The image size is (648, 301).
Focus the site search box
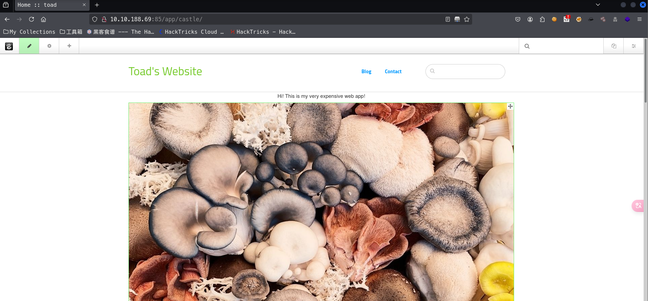click(465, 72)
